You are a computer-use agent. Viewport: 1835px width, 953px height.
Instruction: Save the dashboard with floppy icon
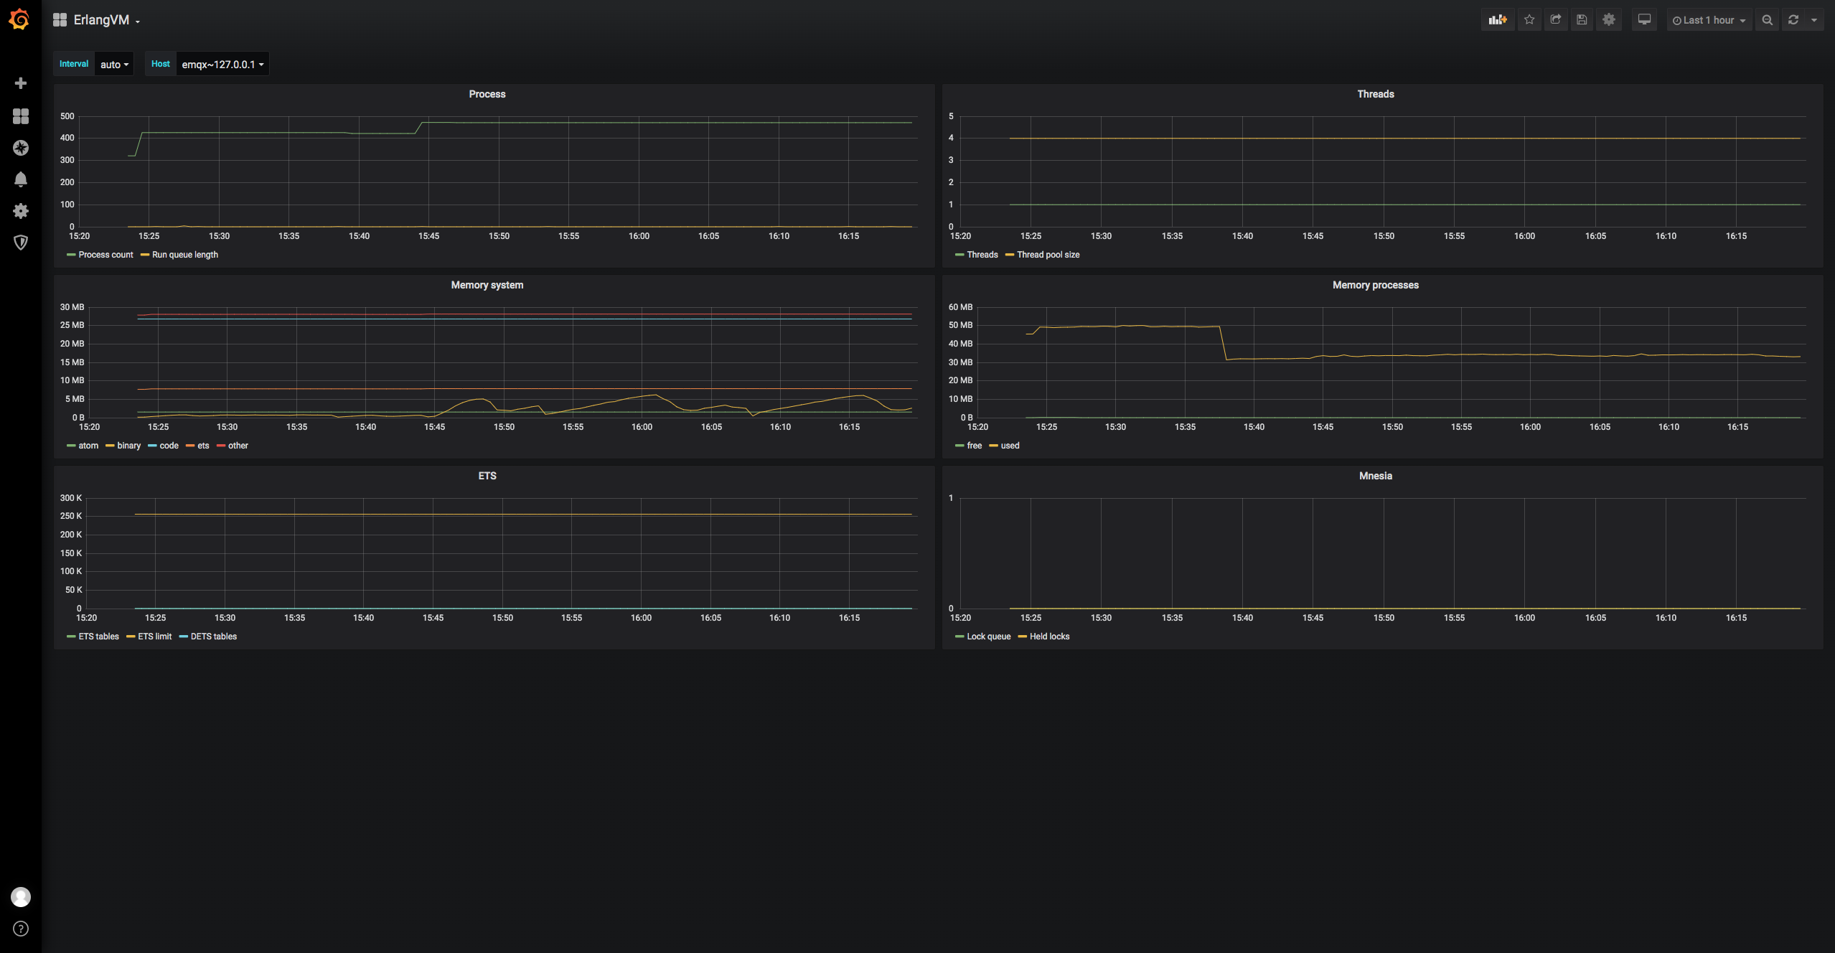(1582, 20)
